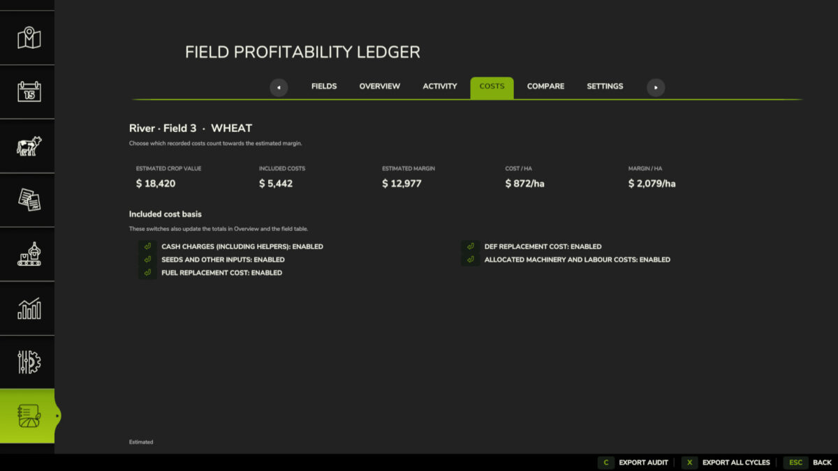The image size is (838, 471).
Task: Open the statistics bar chart page
Action: [29, 308]
